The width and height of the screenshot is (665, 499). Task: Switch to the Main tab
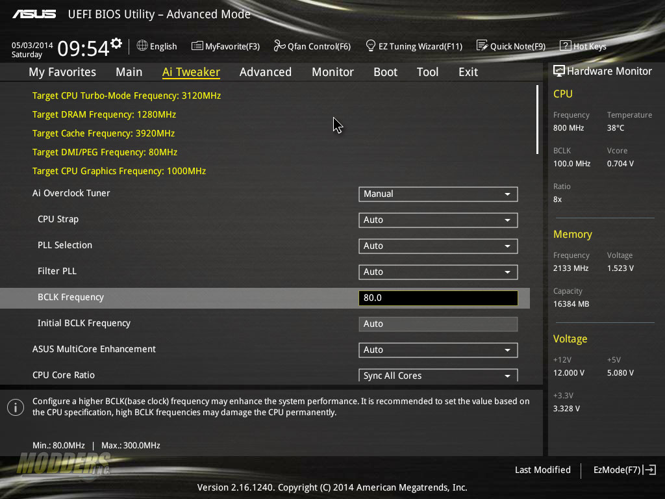[x=129, y=72]
